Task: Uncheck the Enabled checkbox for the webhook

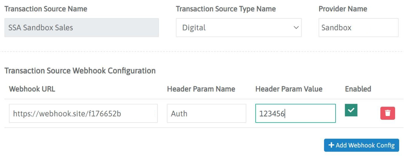Action: coord(351,111)
